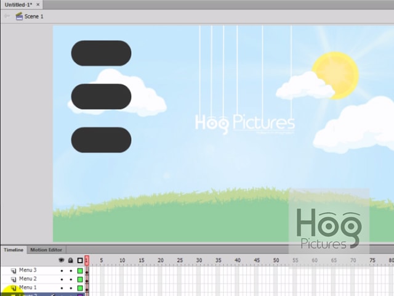Screen dimensions: 394x296
Task: Hide the Menu 2 layer
Action: 62,279
